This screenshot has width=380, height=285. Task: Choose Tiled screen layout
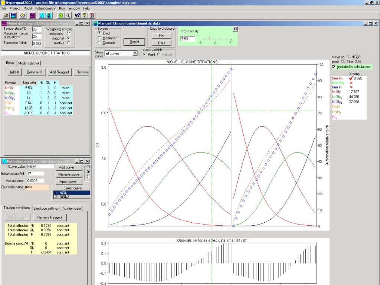click(x=99, y=33)
